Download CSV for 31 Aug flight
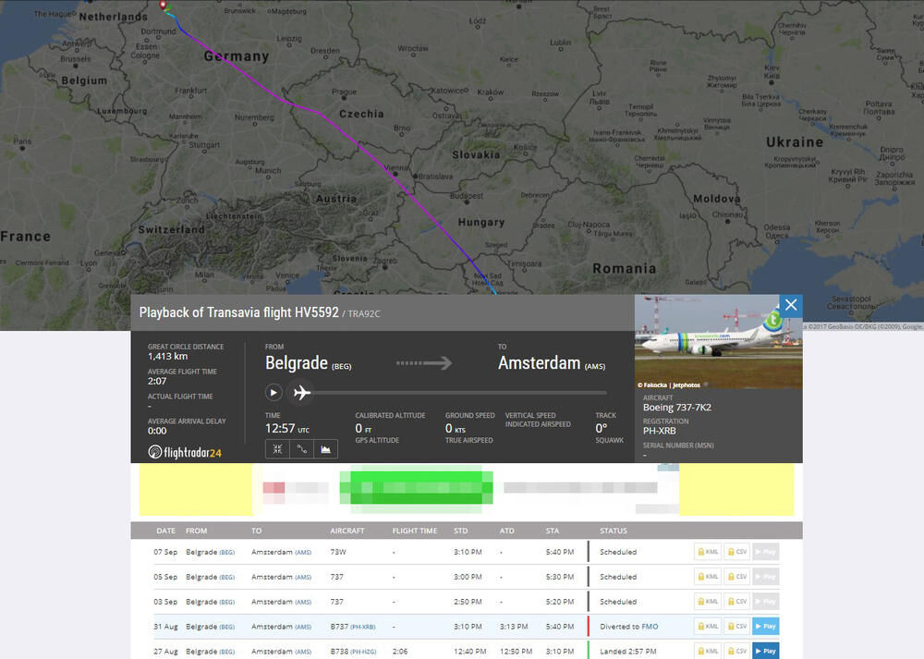The image size is (924, 659). coord(736,627)
